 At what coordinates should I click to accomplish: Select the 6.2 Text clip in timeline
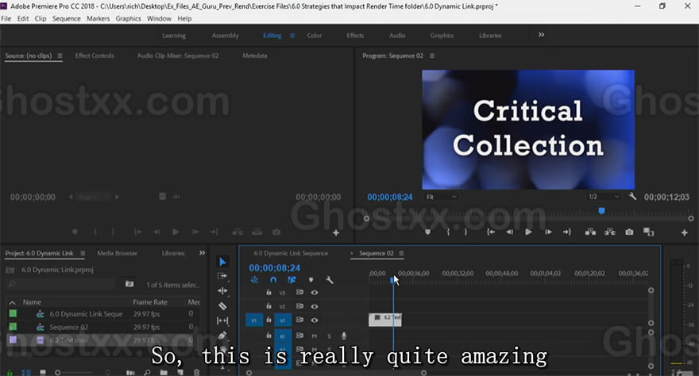coord(385,320)
